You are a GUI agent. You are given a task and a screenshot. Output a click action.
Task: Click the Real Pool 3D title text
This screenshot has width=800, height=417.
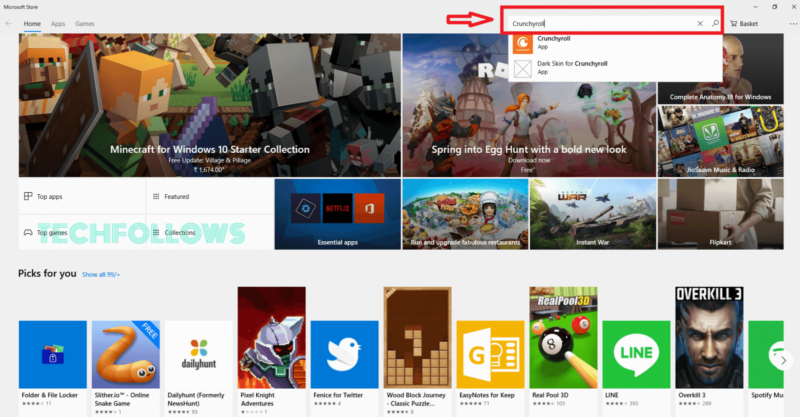point(550,395)
